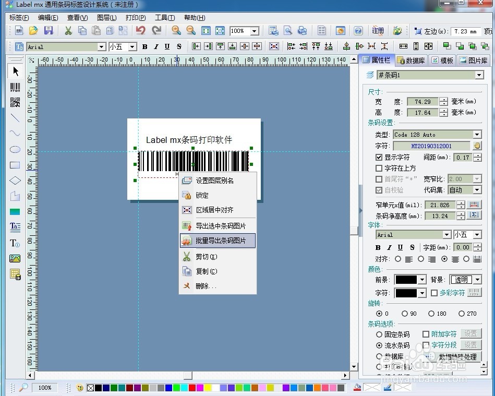Click the cut scissors toolbar icon
Viewport: 495px width, 396px height.
pos(68,31)
